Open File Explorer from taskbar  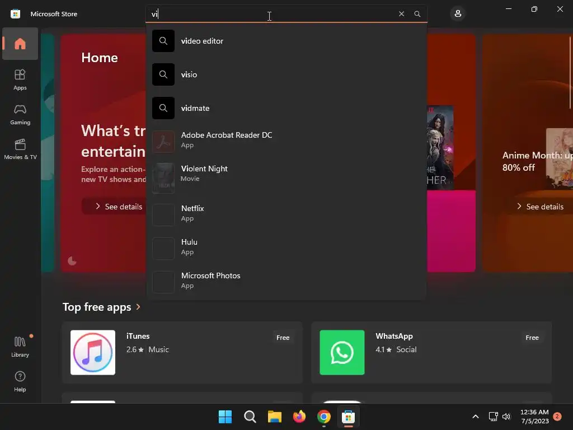point(274,417)
